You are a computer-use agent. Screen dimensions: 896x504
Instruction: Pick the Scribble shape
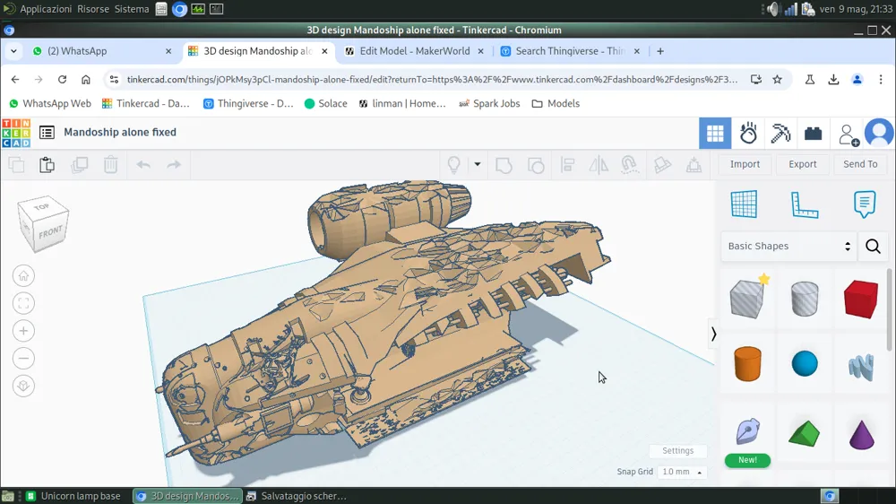860,366
